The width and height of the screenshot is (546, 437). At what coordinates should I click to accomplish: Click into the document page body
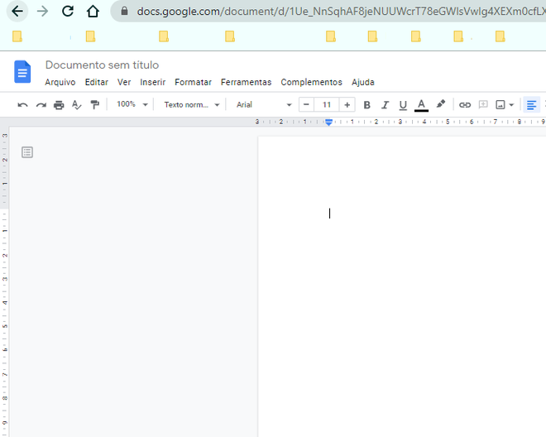point(402,286)
